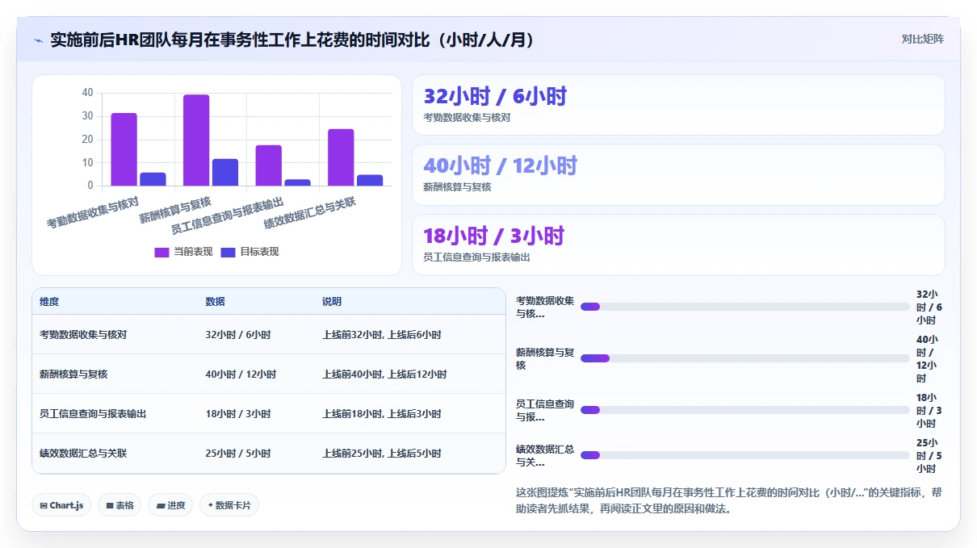
Task: Click the purple bar for 绩效数据汇总与关联
Action: coord(341,157)
